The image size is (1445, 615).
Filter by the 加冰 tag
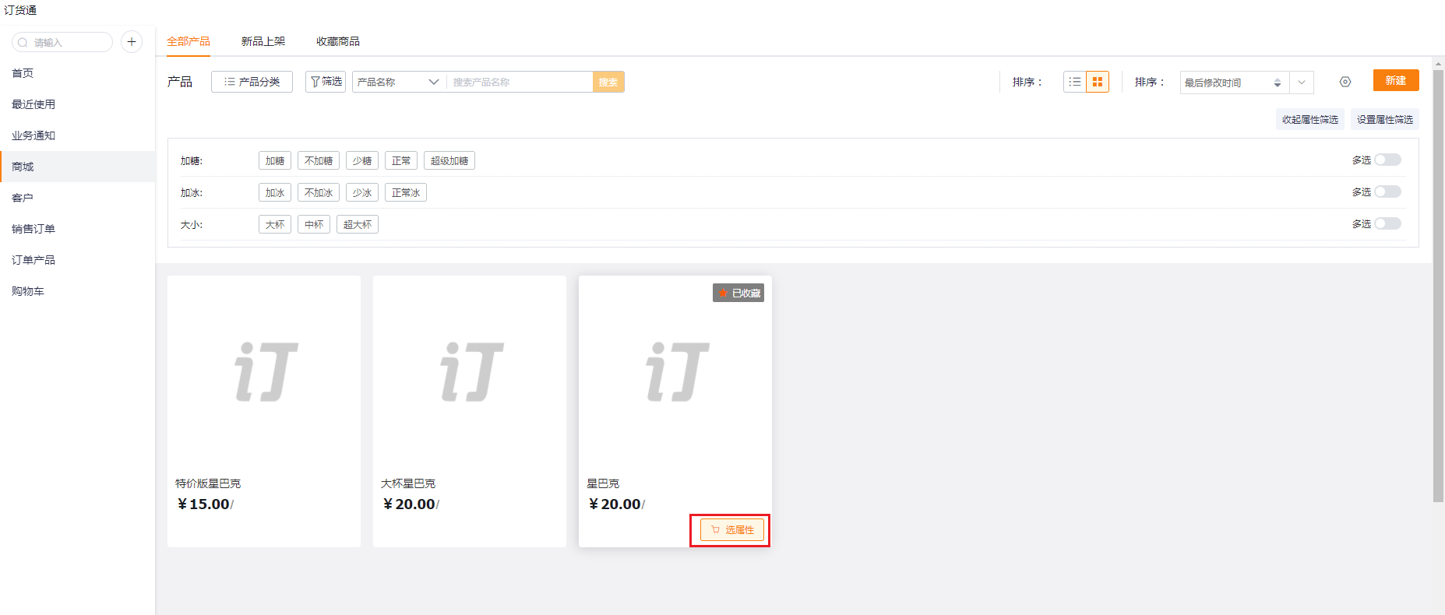click(275, 192)
